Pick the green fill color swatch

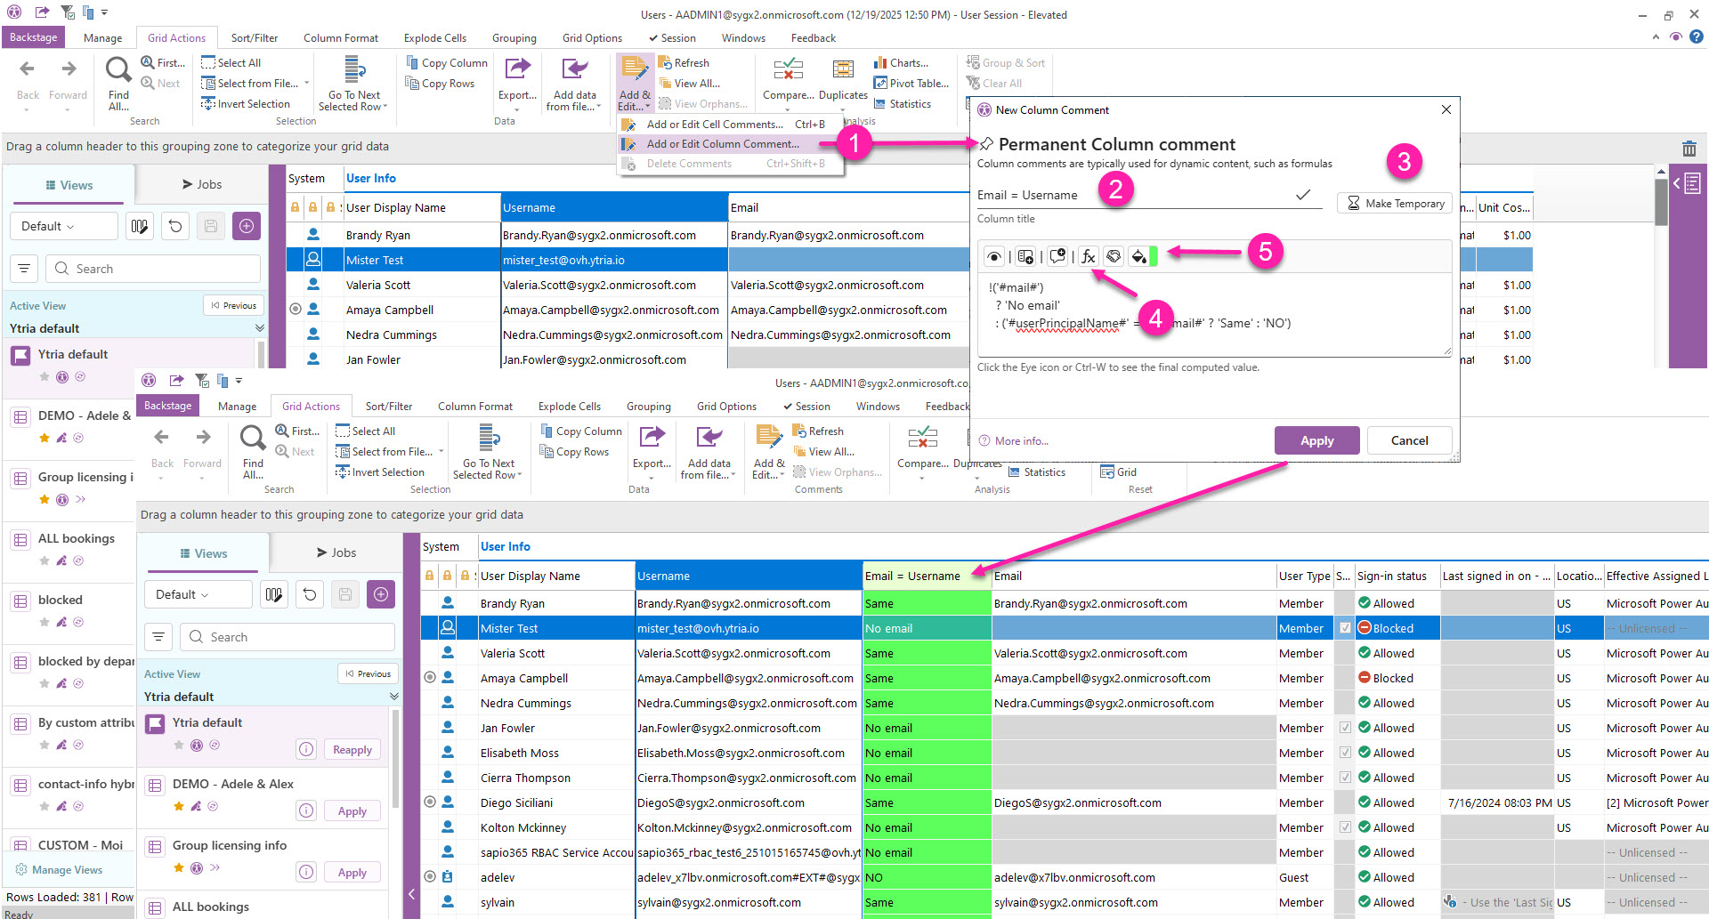coord(1154,256)
